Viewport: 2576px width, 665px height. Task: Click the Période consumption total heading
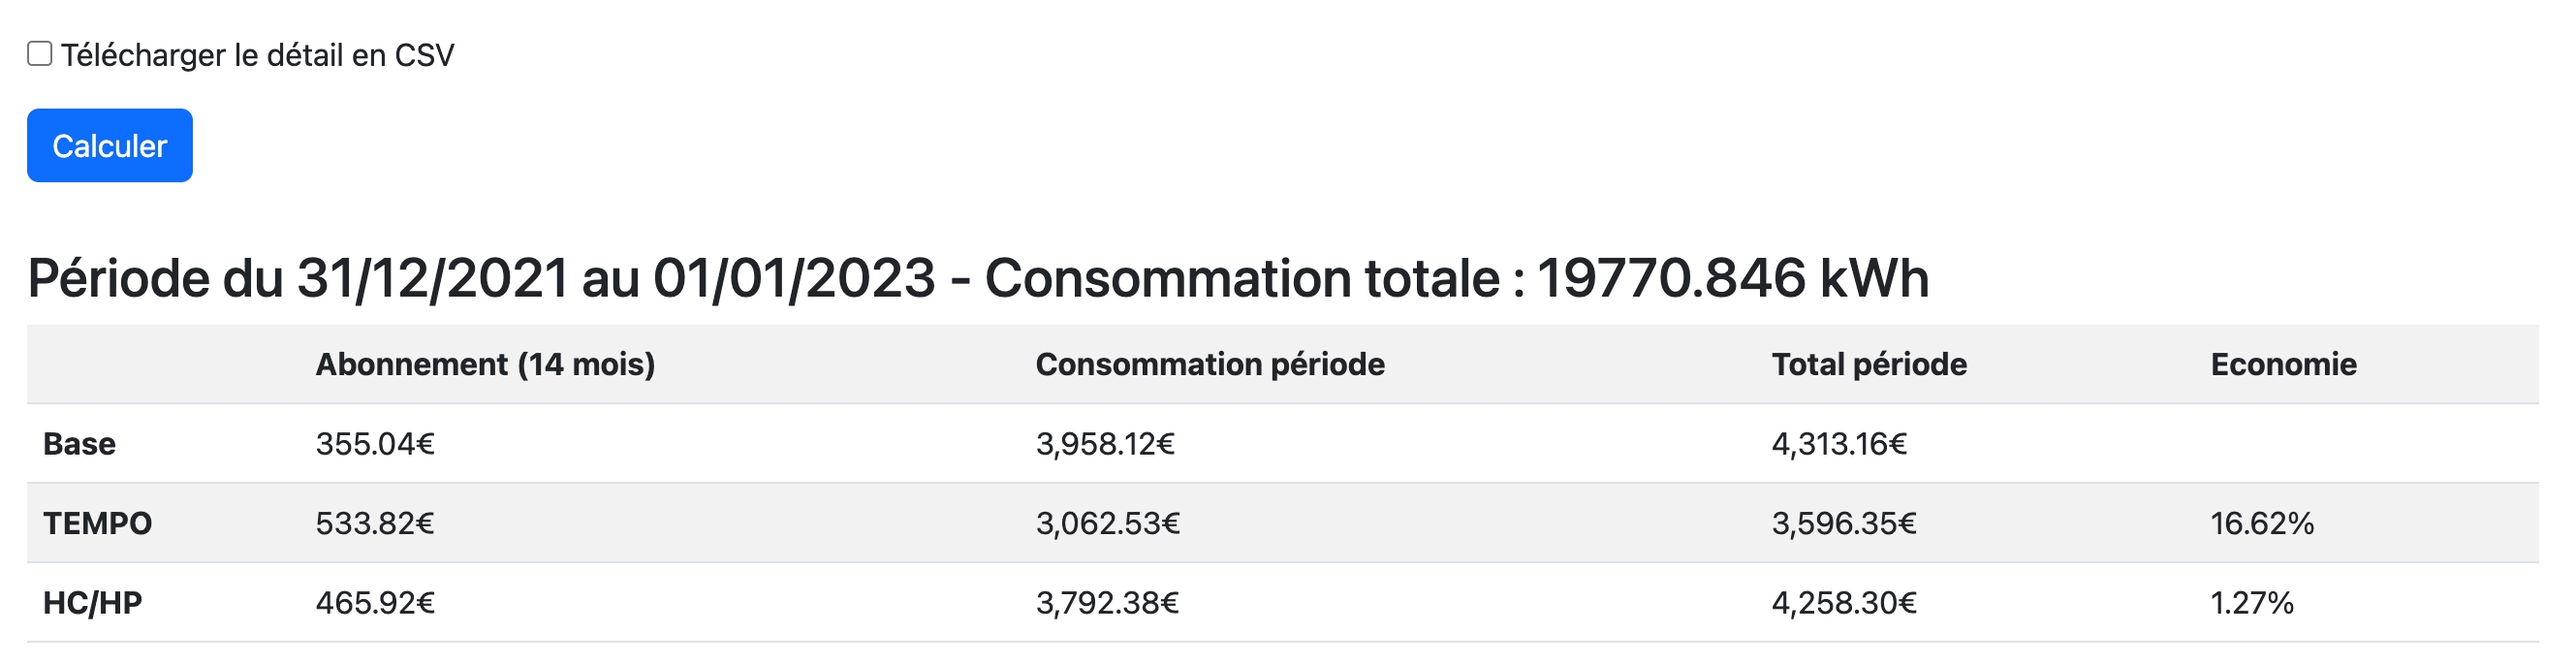(x=977, y=278)
